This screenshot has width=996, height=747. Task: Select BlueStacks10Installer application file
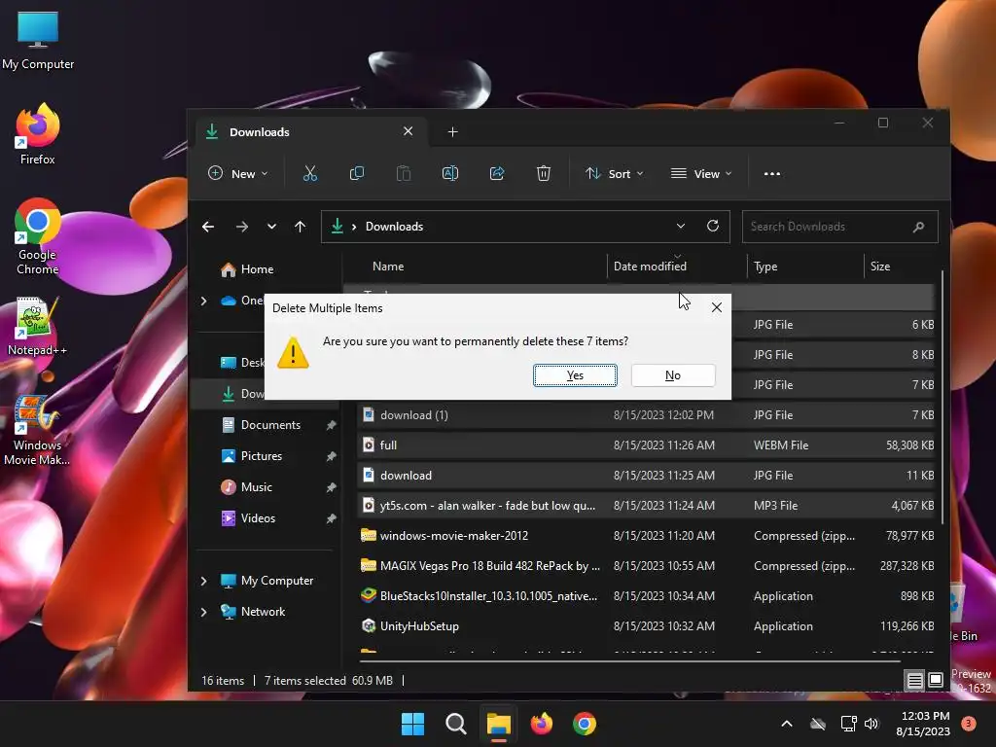tap(646, 596)
